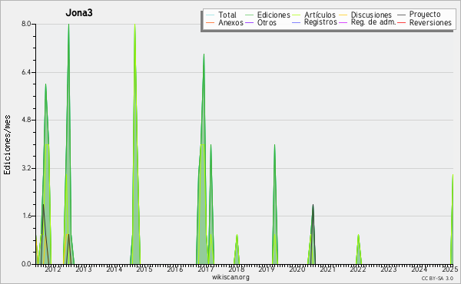Click the 2024 x-axis label
The width and height of the screenshot is (461, 284).
click(x=419, y=269)
